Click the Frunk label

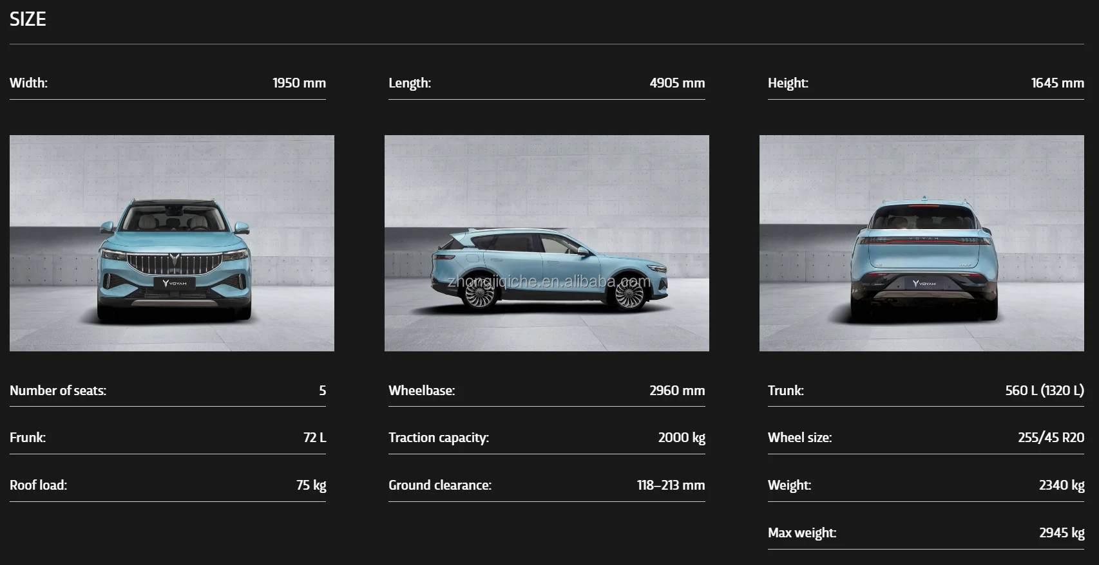pos(28,438)
